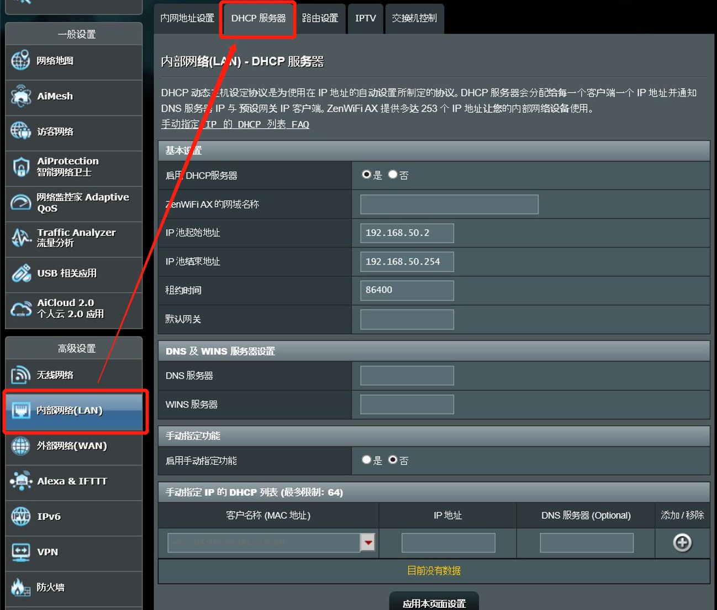Select 是 for 启用 DHCP服务器
The width and height of the screenshot is (717, 610).
(x=366, y=175)
